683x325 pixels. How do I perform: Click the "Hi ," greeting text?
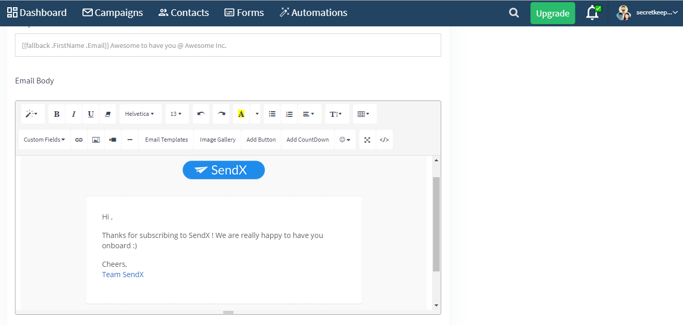tap(107, 217)
